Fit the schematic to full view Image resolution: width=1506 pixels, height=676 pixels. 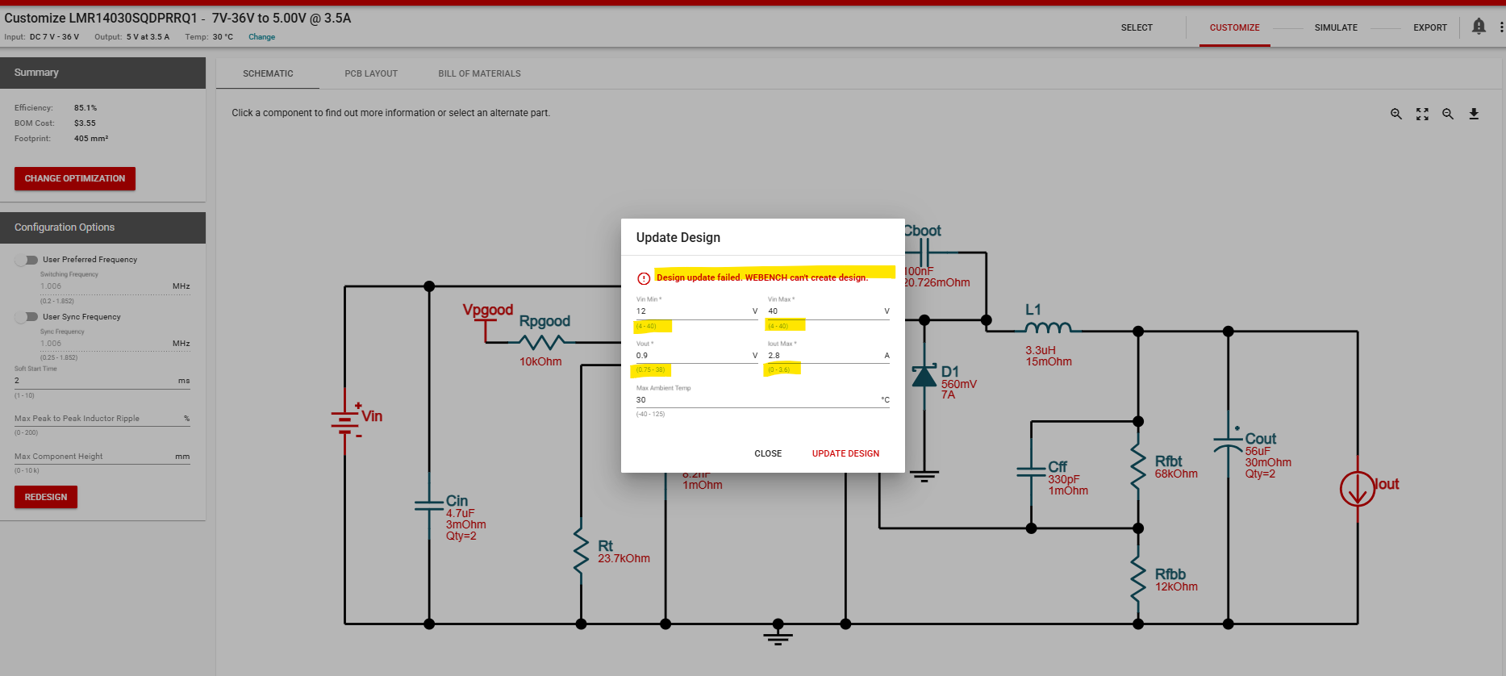[x=1422, y=115]
